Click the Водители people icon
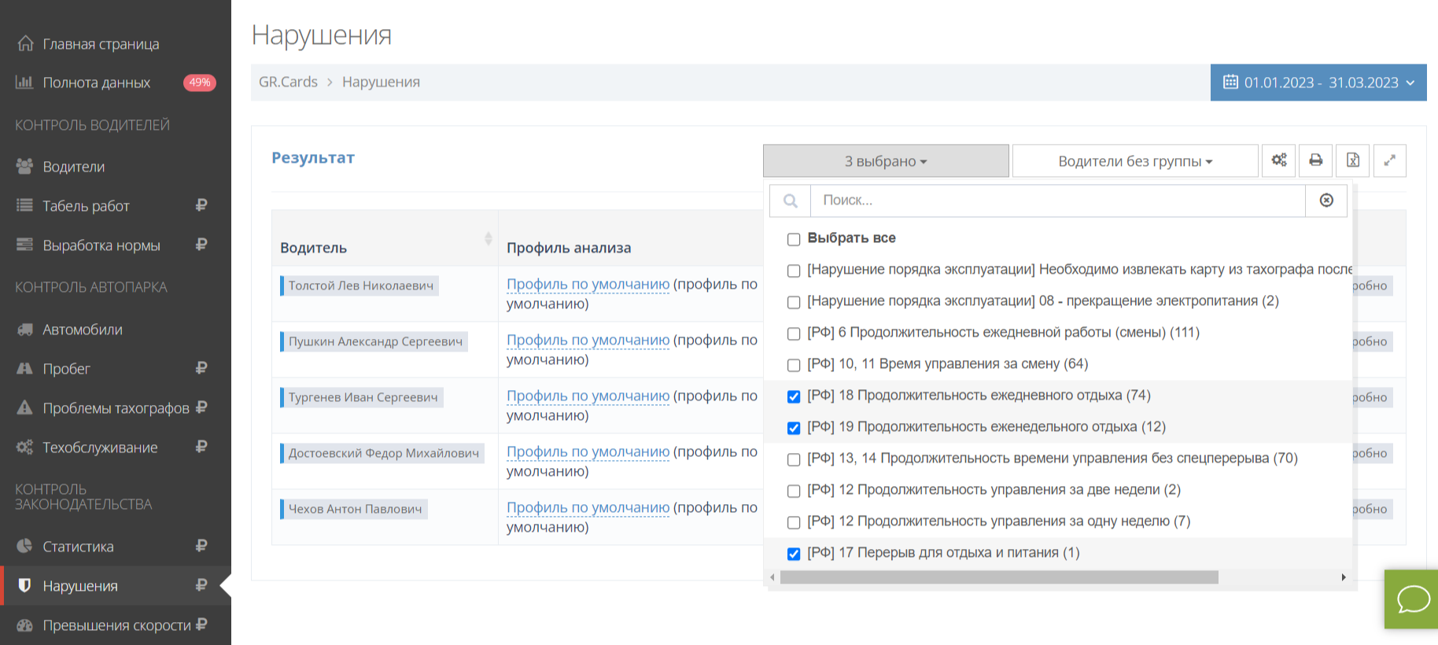This screenshot has height=645, width=1438. tap(24, 166)
